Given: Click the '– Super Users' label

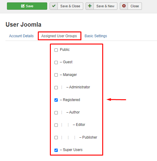Looking at the screenshot, I should [71, 150].
